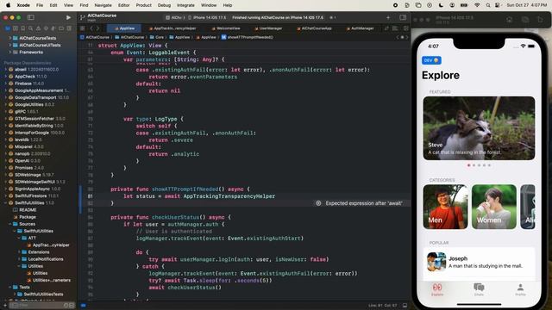Switch to the WelcomeView tab

point(226,28)
